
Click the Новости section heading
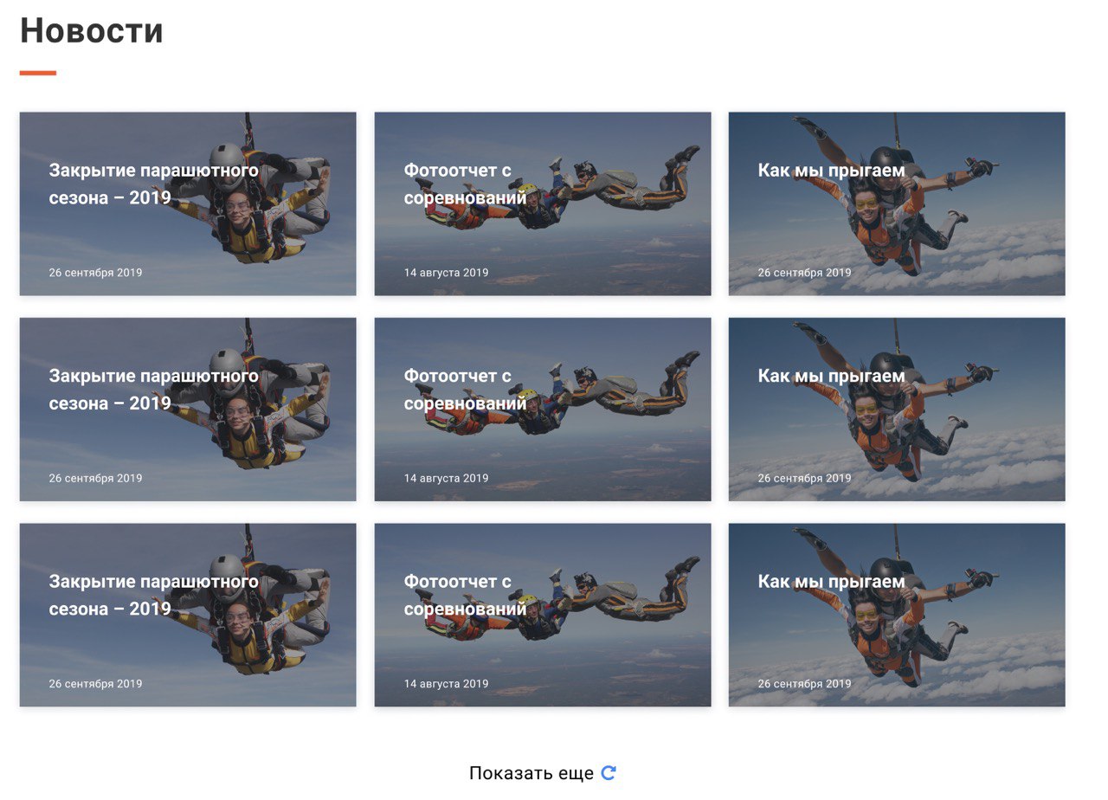tap(92, 31)
